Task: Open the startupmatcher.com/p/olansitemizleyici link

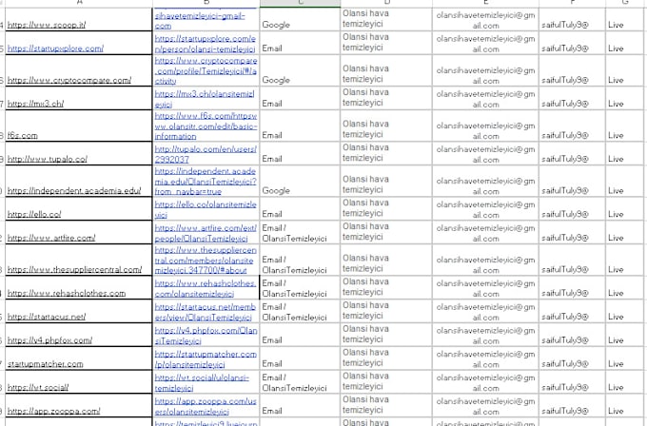Action: [x=206, y=358]
